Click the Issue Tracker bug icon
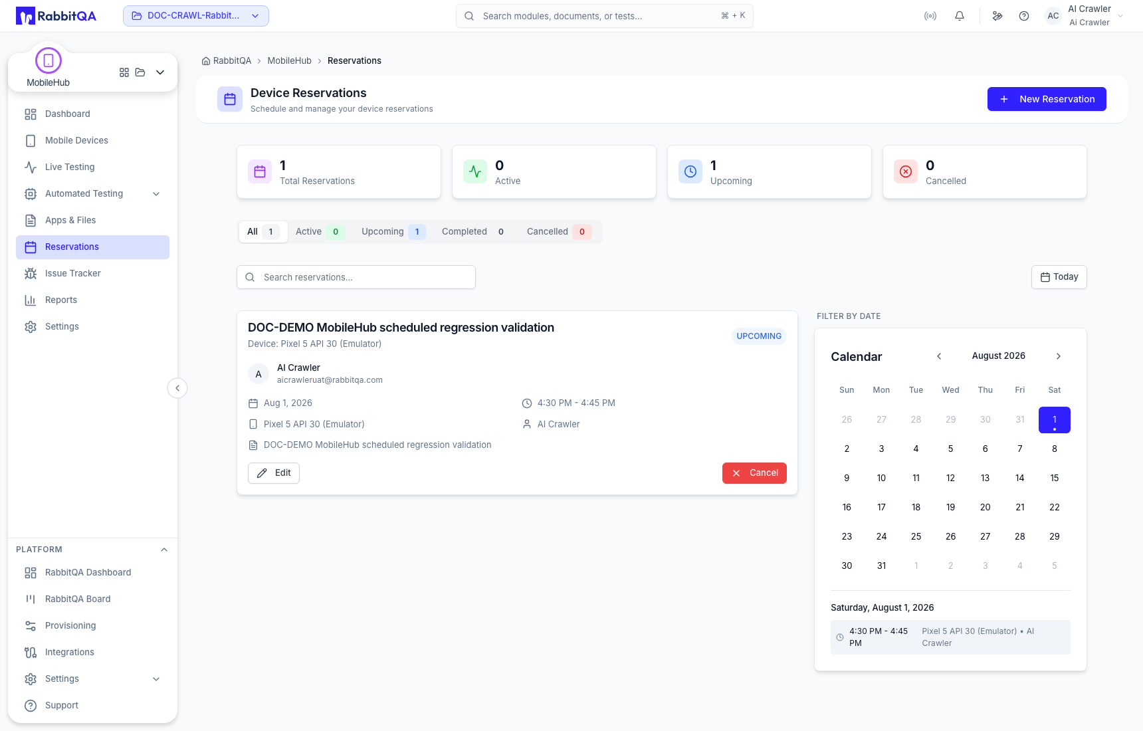This screenshot has height=731, width=1143. [31, 274]
